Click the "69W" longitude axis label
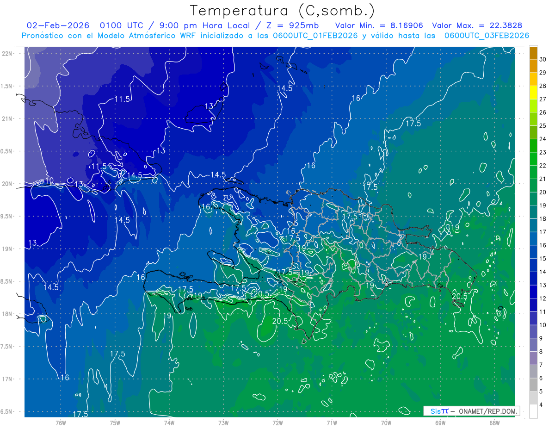This screenshot has height=429, width=555. click(x=440, y=423)
